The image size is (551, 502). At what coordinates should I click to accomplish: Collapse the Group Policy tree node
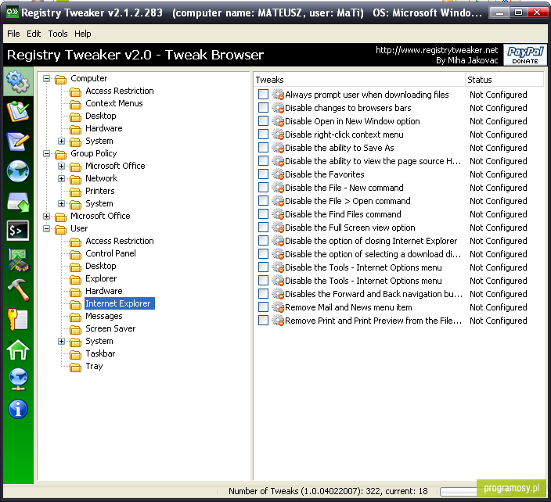(x=46, y=153)
